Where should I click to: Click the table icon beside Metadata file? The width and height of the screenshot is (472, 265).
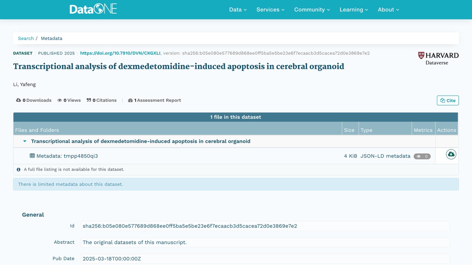(32, 156)
